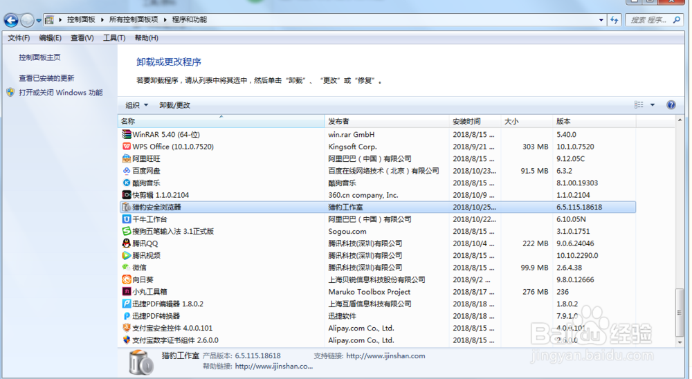Click the 支付宝安全控件 program icon
The height and width of the screenshot is (379, 692).
coord(127,328)
